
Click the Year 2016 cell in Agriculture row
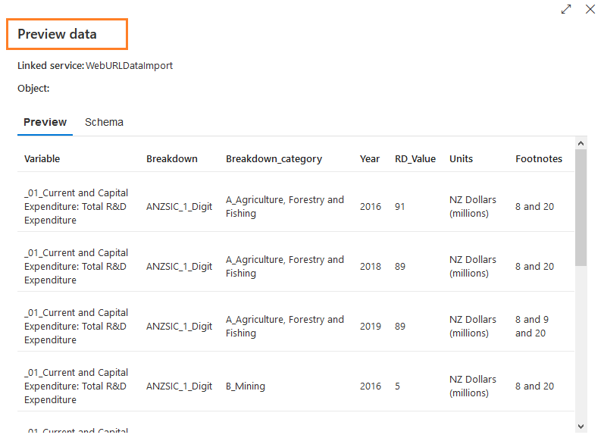(x=371, y=206)
